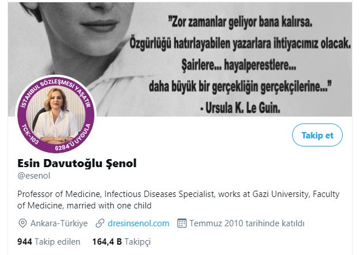Click the Ankara-Türkiye location text

[59, 223]
